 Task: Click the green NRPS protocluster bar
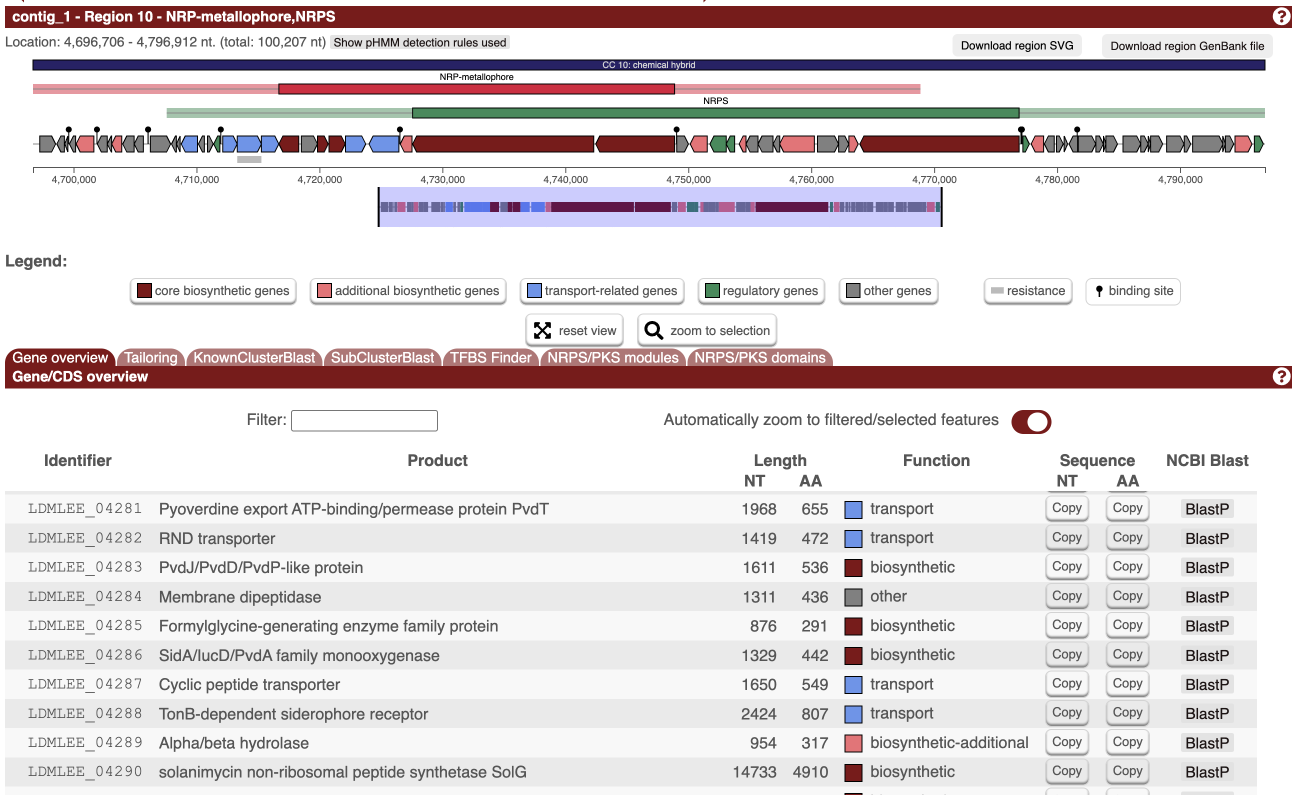pyautogui.click(x=715, y=112)
